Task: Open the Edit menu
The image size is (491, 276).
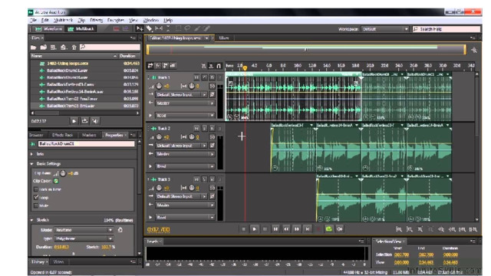Action: pos(45,21)
